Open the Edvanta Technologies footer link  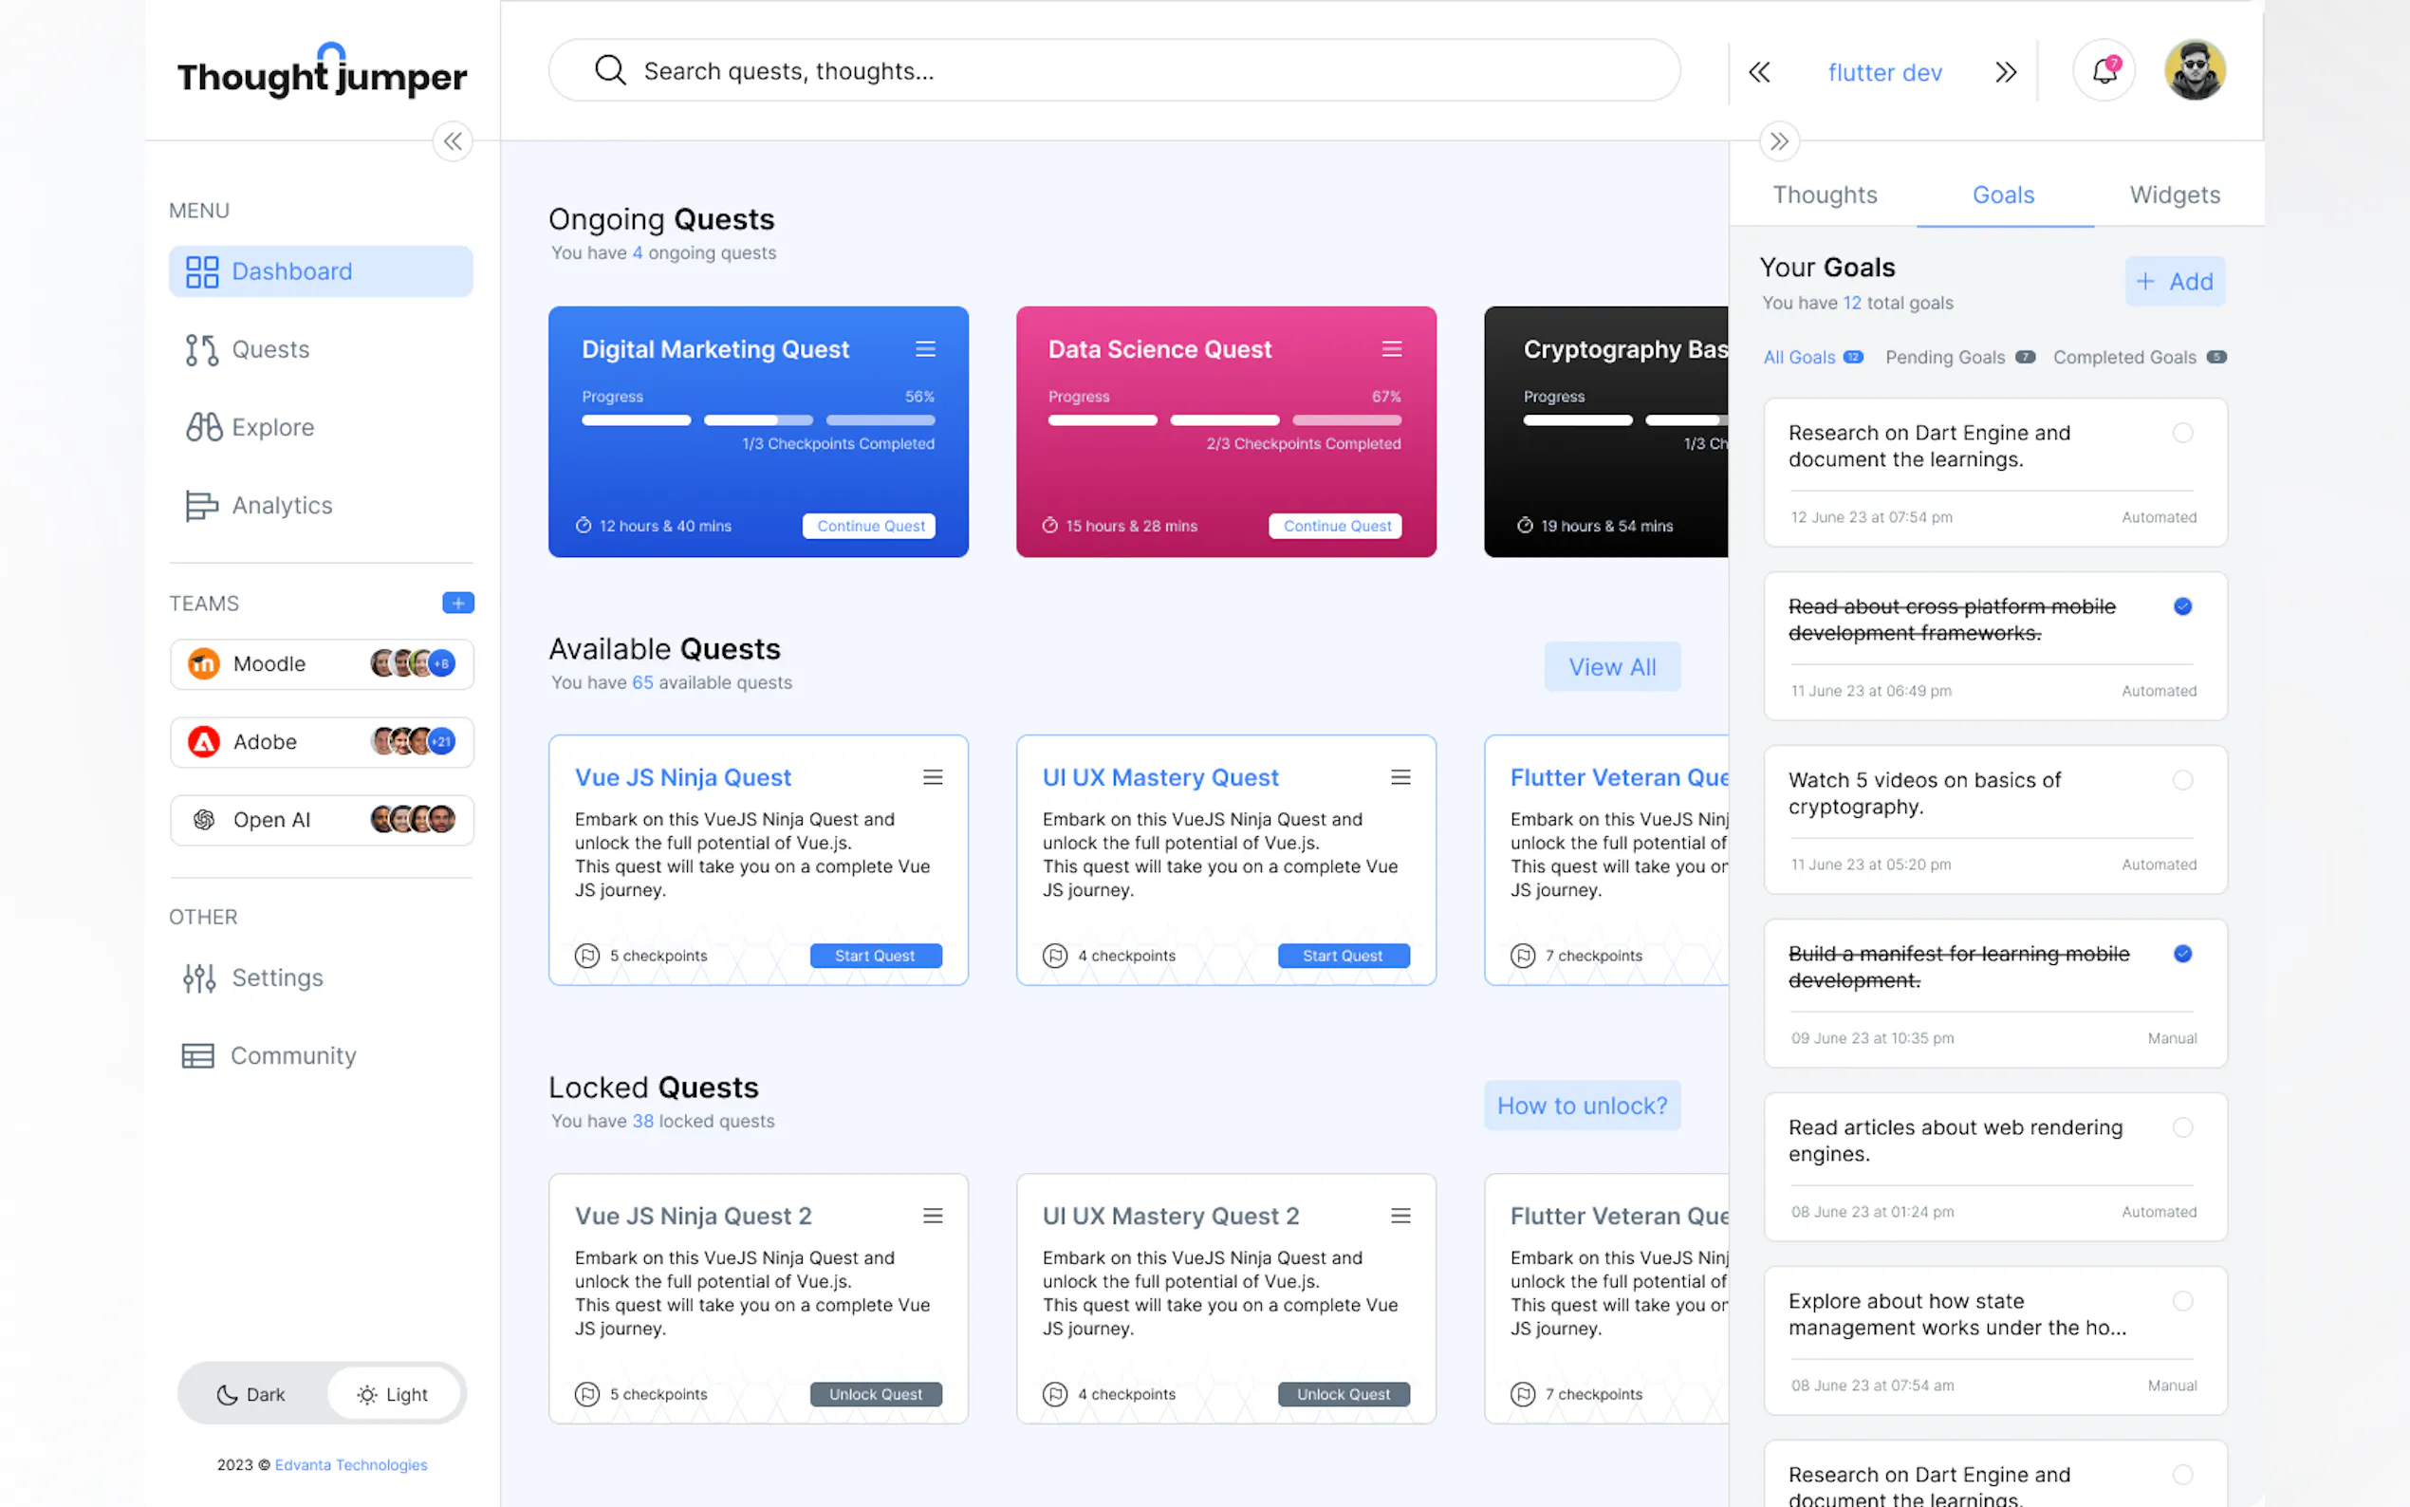(351, 1464)
